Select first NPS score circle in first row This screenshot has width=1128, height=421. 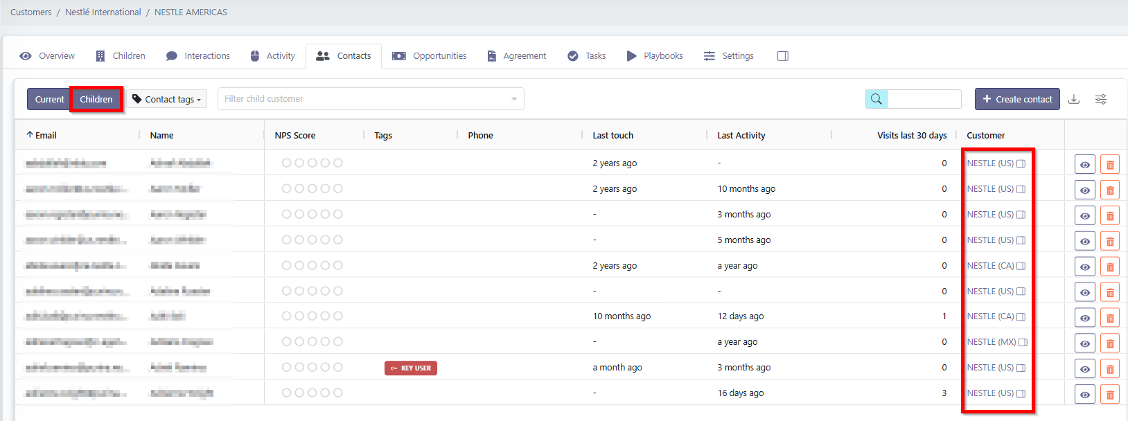(287, 163)
